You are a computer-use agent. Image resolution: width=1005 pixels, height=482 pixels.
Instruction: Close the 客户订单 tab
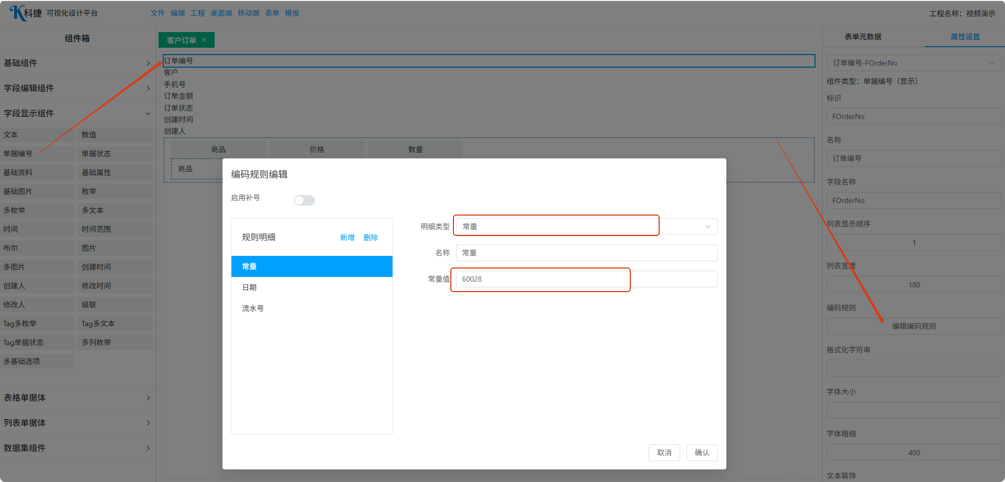coord(204,40)
